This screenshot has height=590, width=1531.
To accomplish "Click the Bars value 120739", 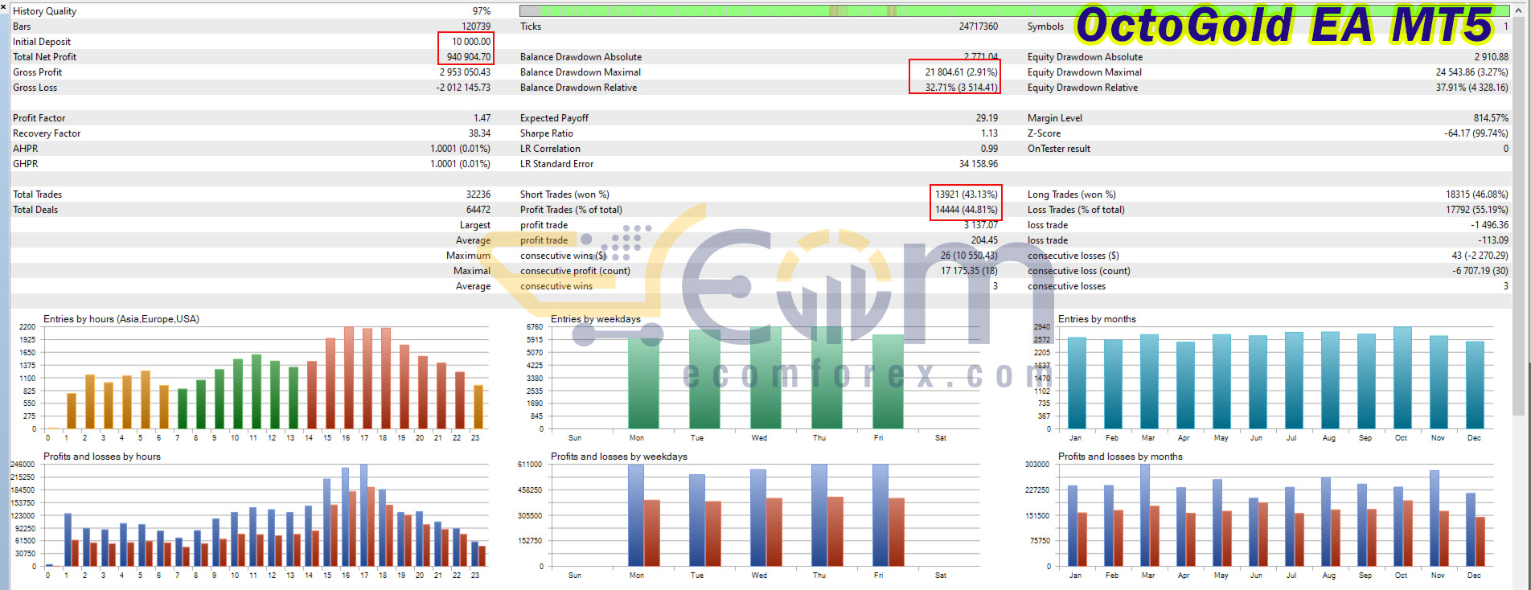I will (476, 27).
